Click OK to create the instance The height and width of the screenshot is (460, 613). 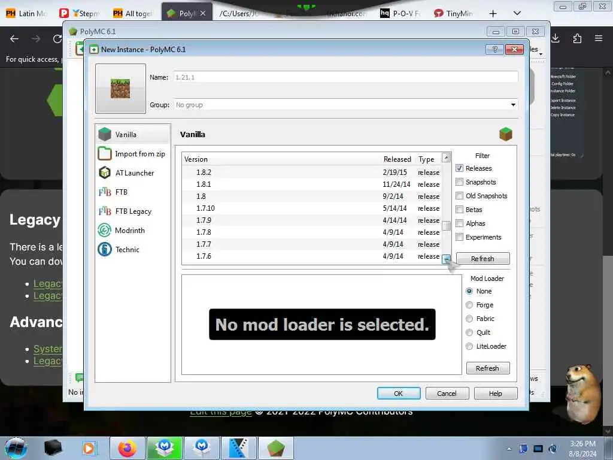tap(398, 394)
